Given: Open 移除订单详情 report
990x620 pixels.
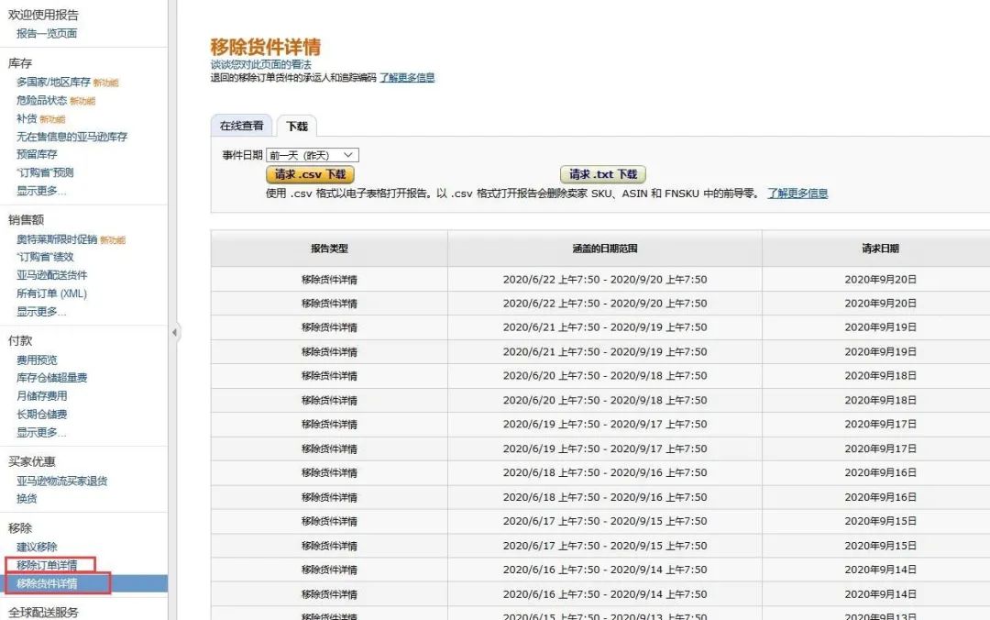Looking at the screenshot, I should [47, 565].
